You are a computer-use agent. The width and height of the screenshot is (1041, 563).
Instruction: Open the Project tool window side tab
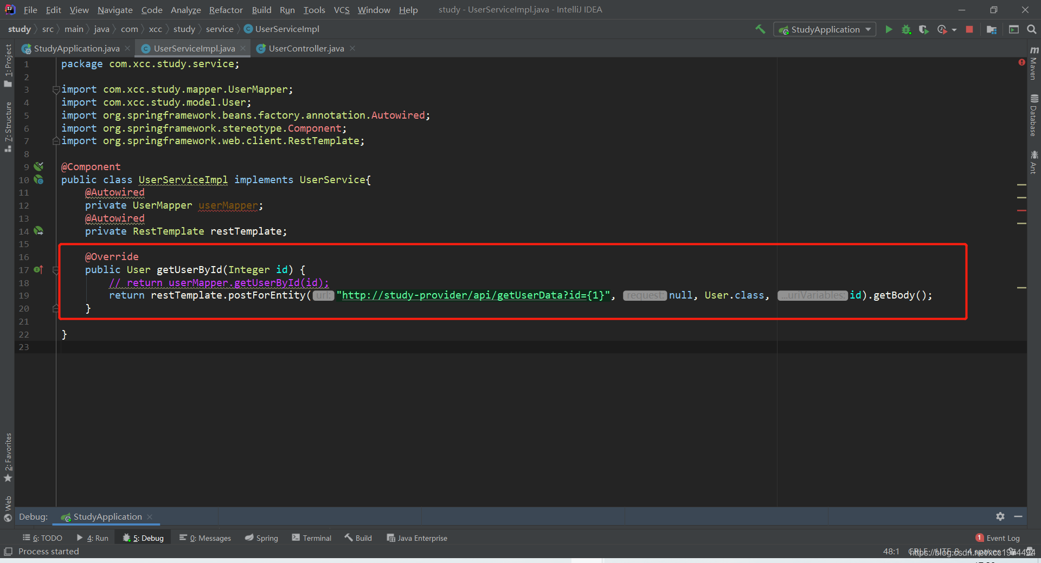(8, 65)
